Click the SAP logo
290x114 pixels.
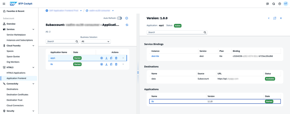click(x=14, y=4)
